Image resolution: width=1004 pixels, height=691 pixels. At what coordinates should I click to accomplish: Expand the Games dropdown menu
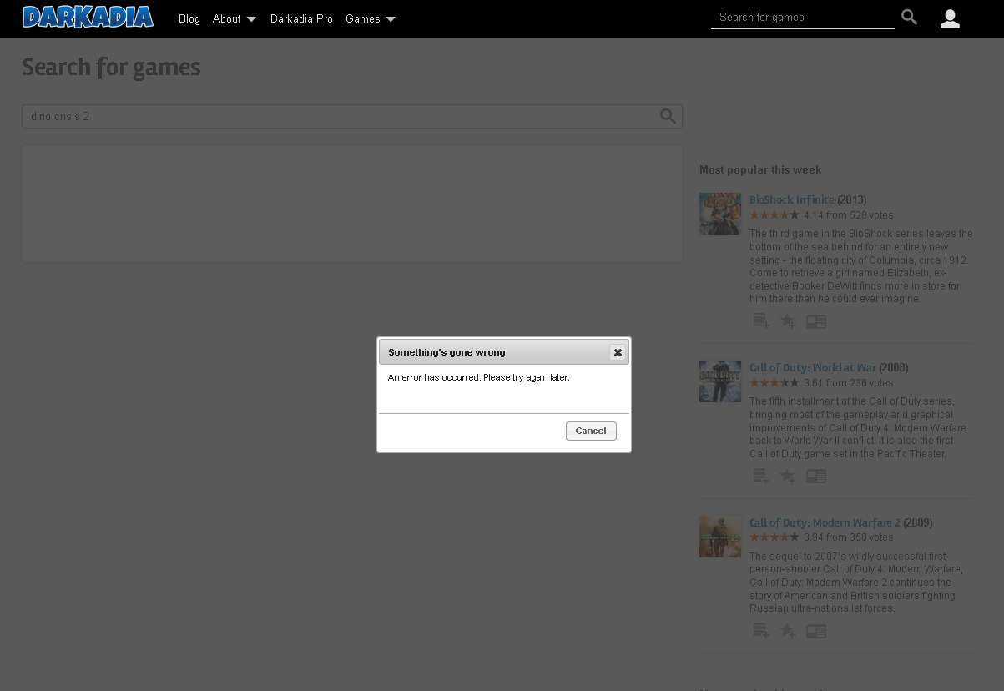click(371, 18)
